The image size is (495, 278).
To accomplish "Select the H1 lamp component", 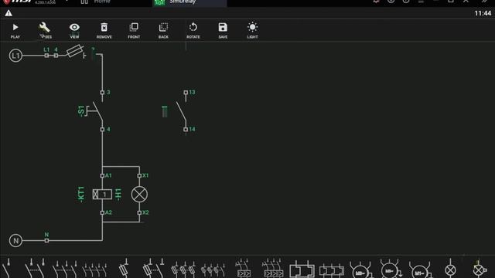I will 139,194.
